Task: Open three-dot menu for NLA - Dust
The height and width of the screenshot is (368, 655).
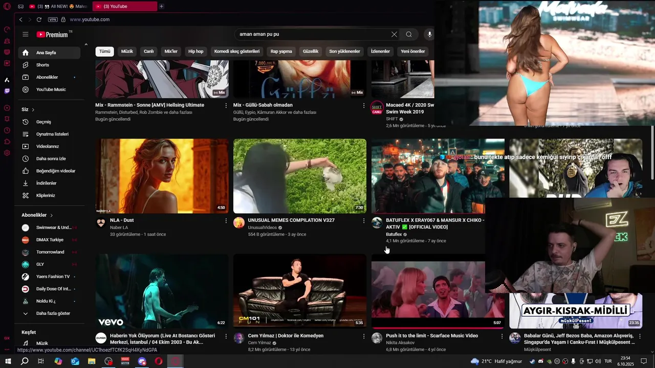Action: pyautogui.click(x=226, y=221)
